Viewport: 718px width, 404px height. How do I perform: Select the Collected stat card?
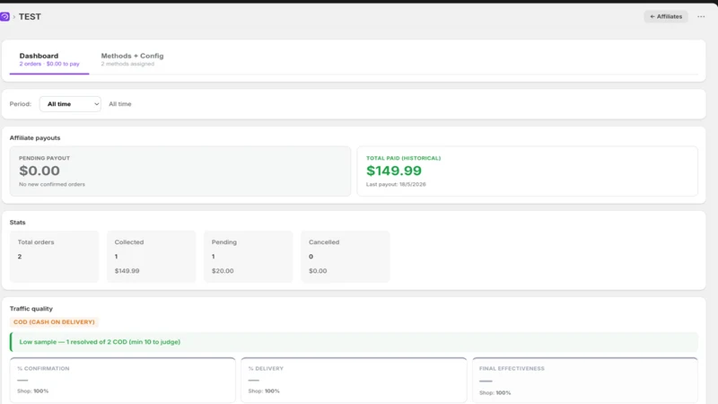[151, 257]
